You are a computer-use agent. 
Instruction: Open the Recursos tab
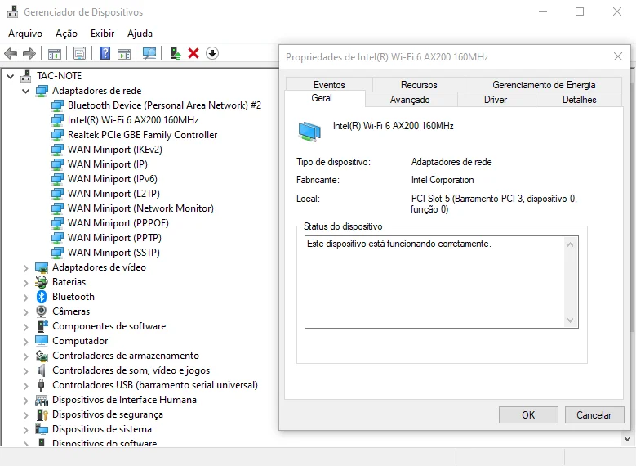419,84
